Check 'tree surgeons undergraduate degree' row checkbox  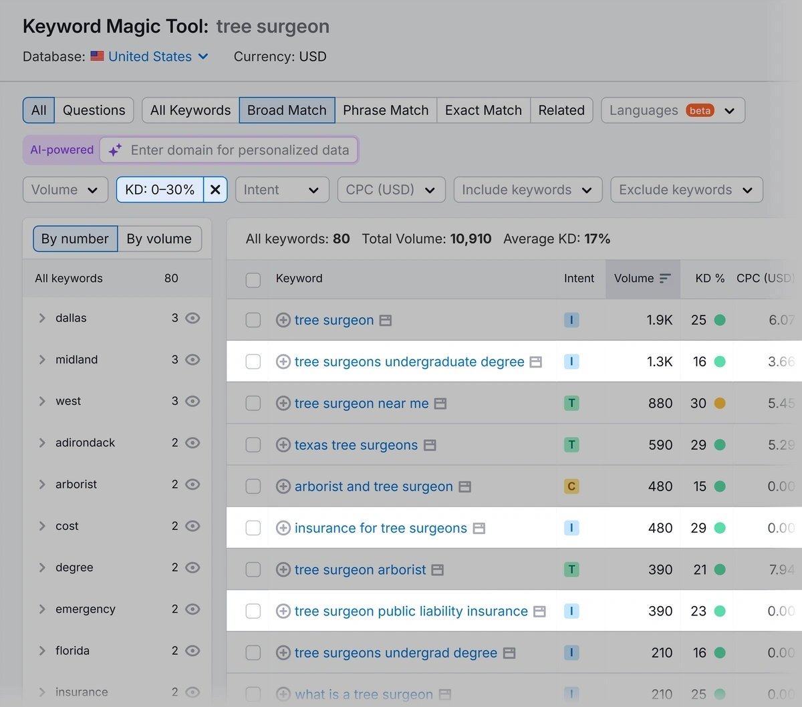(253, 362)
